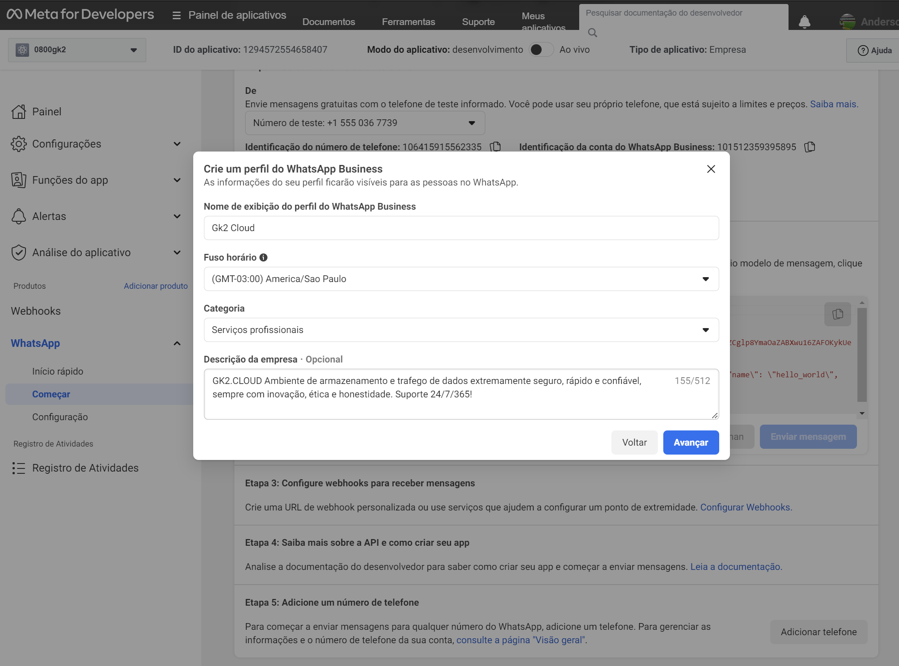Click the Alertas bell icon in sidebar
Screen dimensions: 899x666
coord(19,216)
